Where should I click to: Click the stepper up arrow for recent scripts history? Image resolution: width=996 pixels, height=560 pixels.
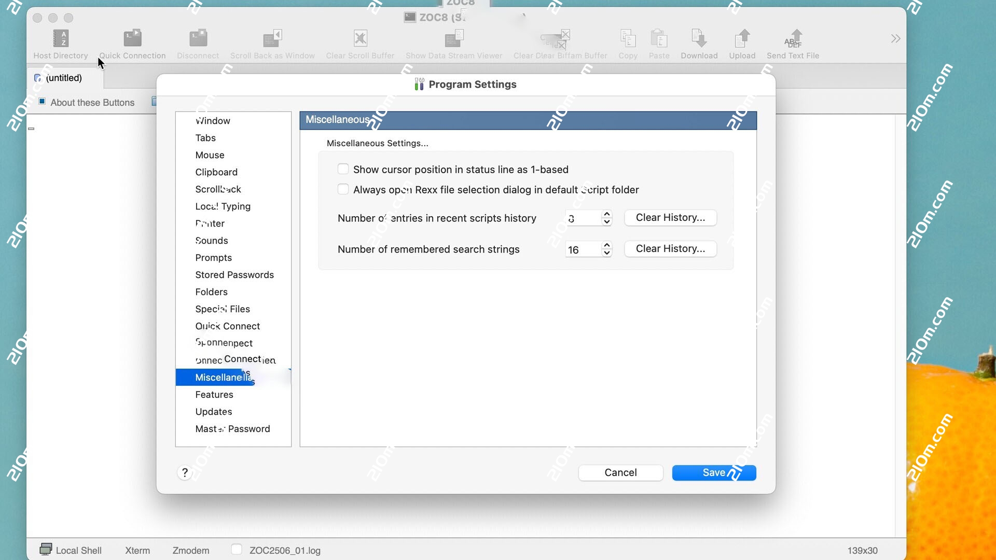coord(606,214)
